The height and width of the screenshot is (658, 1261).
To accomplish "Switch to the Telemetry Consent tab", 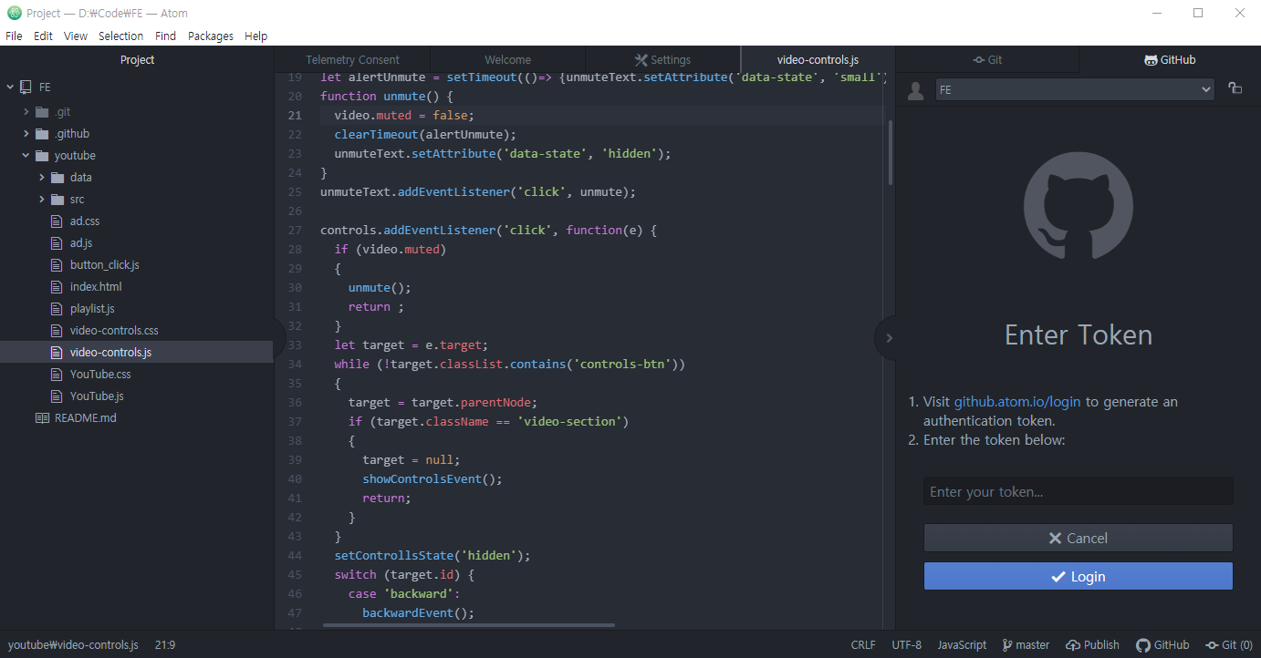I will [x=353, y=60].
